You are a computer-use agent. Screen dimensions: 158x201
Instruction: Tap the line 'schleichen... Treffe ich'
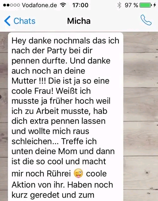point(54,141)
